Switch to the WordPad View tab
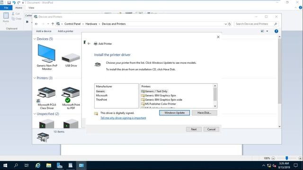The width and height of the screenshot is (303, 170). point(31,8)
